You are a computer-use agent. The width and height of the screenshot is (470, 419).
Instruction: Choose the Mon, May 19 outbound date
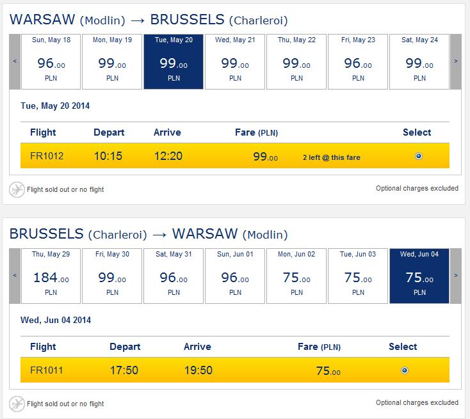pyautogui.click(x=112, y=61)
